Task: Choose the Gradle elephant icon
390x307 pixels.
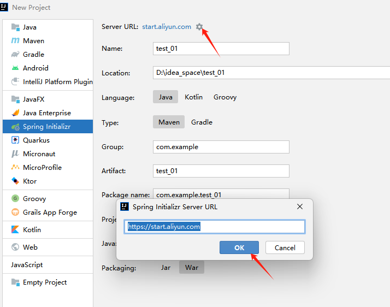Action: [x=15, y=54]
